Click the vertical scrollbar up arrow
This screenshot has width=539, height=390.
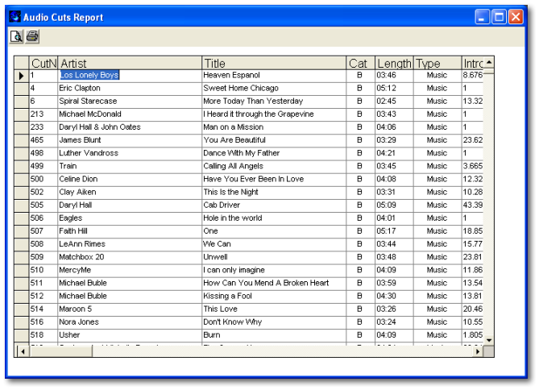coord(489,62)
